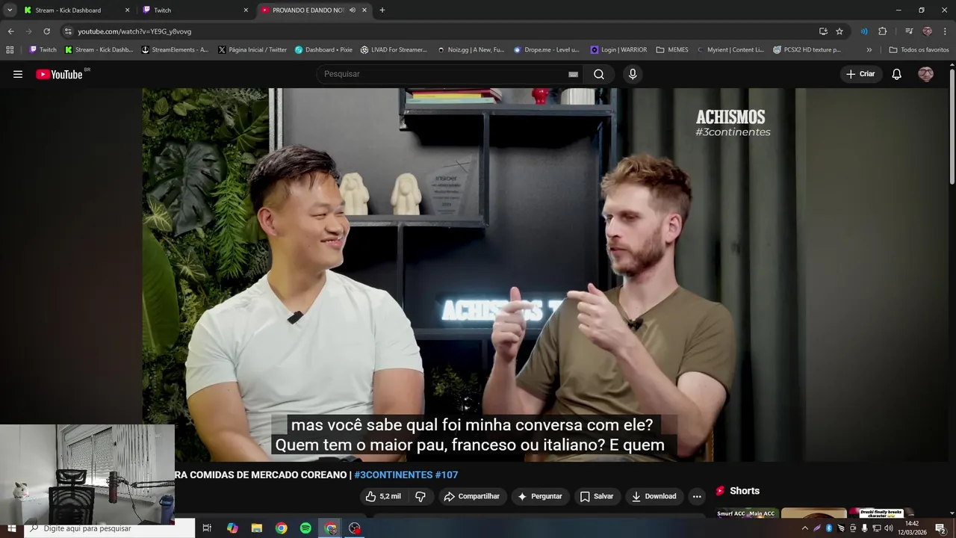Open the Druski finally breaks character short
Screen dimensions: 956x538
(881, 513)
